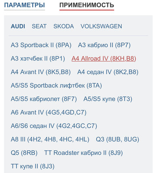Switch to the ПАРАМЕТРЫ tab
The height and width of the screenshot is (173, 156).
click(24, 5)
